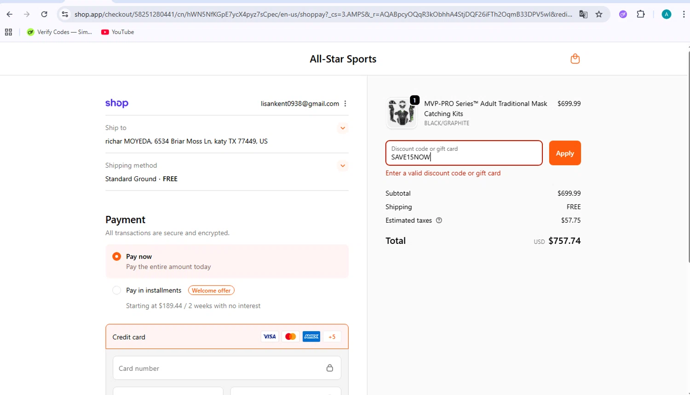Go back to the previous page
Viewport: 690px width, 395px height.
10,14
